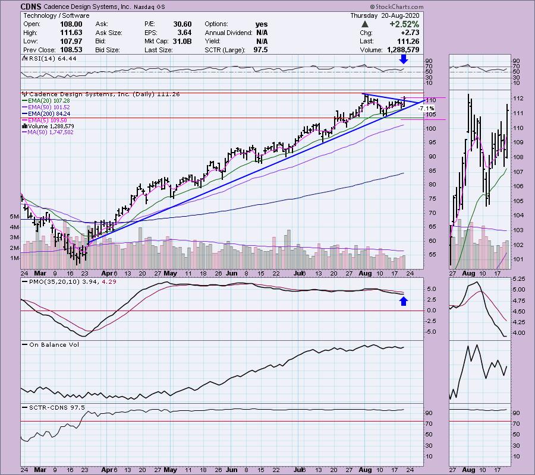Screen dimensions: 535x475
Task: Click the EMA(200) 84.24 legend entry
Action: 49,114
